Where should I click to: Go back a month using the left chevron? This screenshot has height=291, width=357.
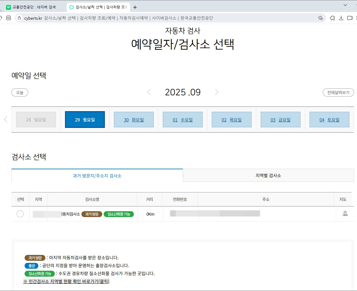click(149, 92)
